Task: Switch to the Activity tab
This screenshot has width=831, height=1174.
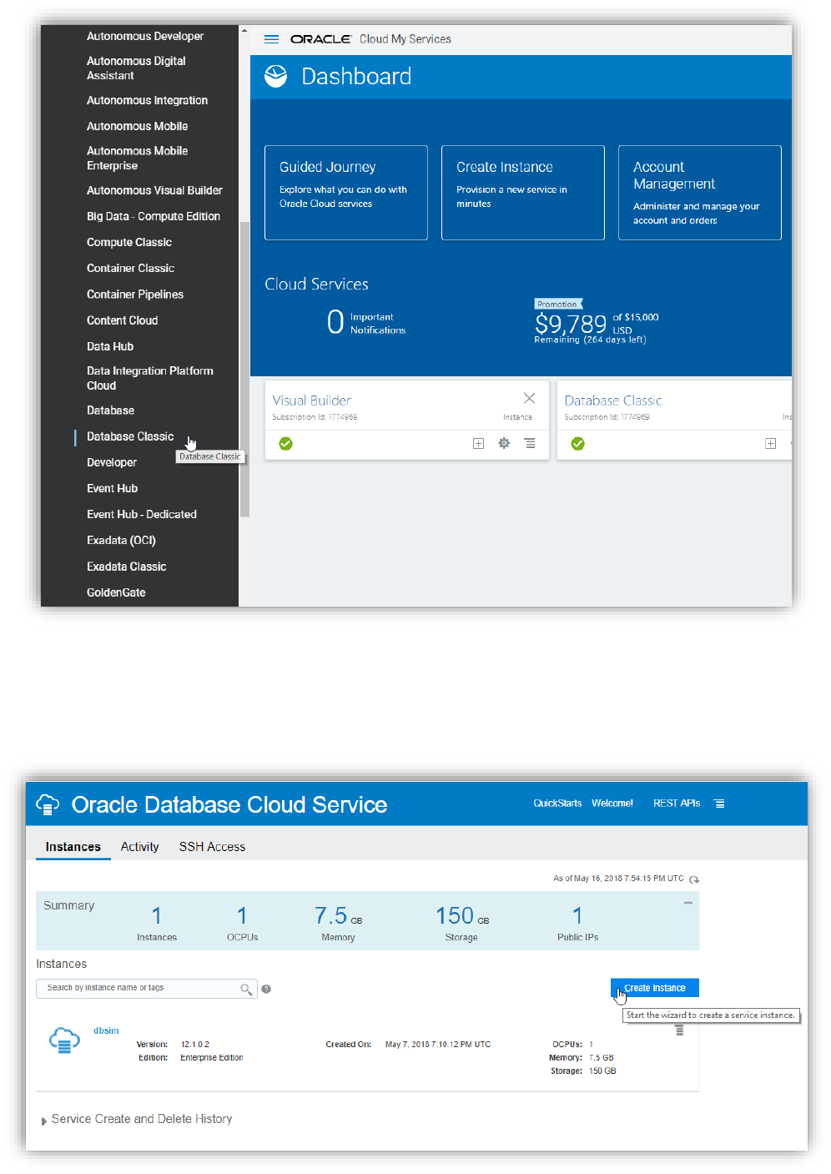Action: (139, 846)
